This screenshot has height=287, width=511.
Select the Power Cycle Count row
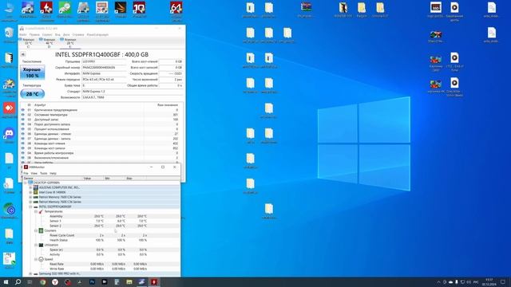101,235
